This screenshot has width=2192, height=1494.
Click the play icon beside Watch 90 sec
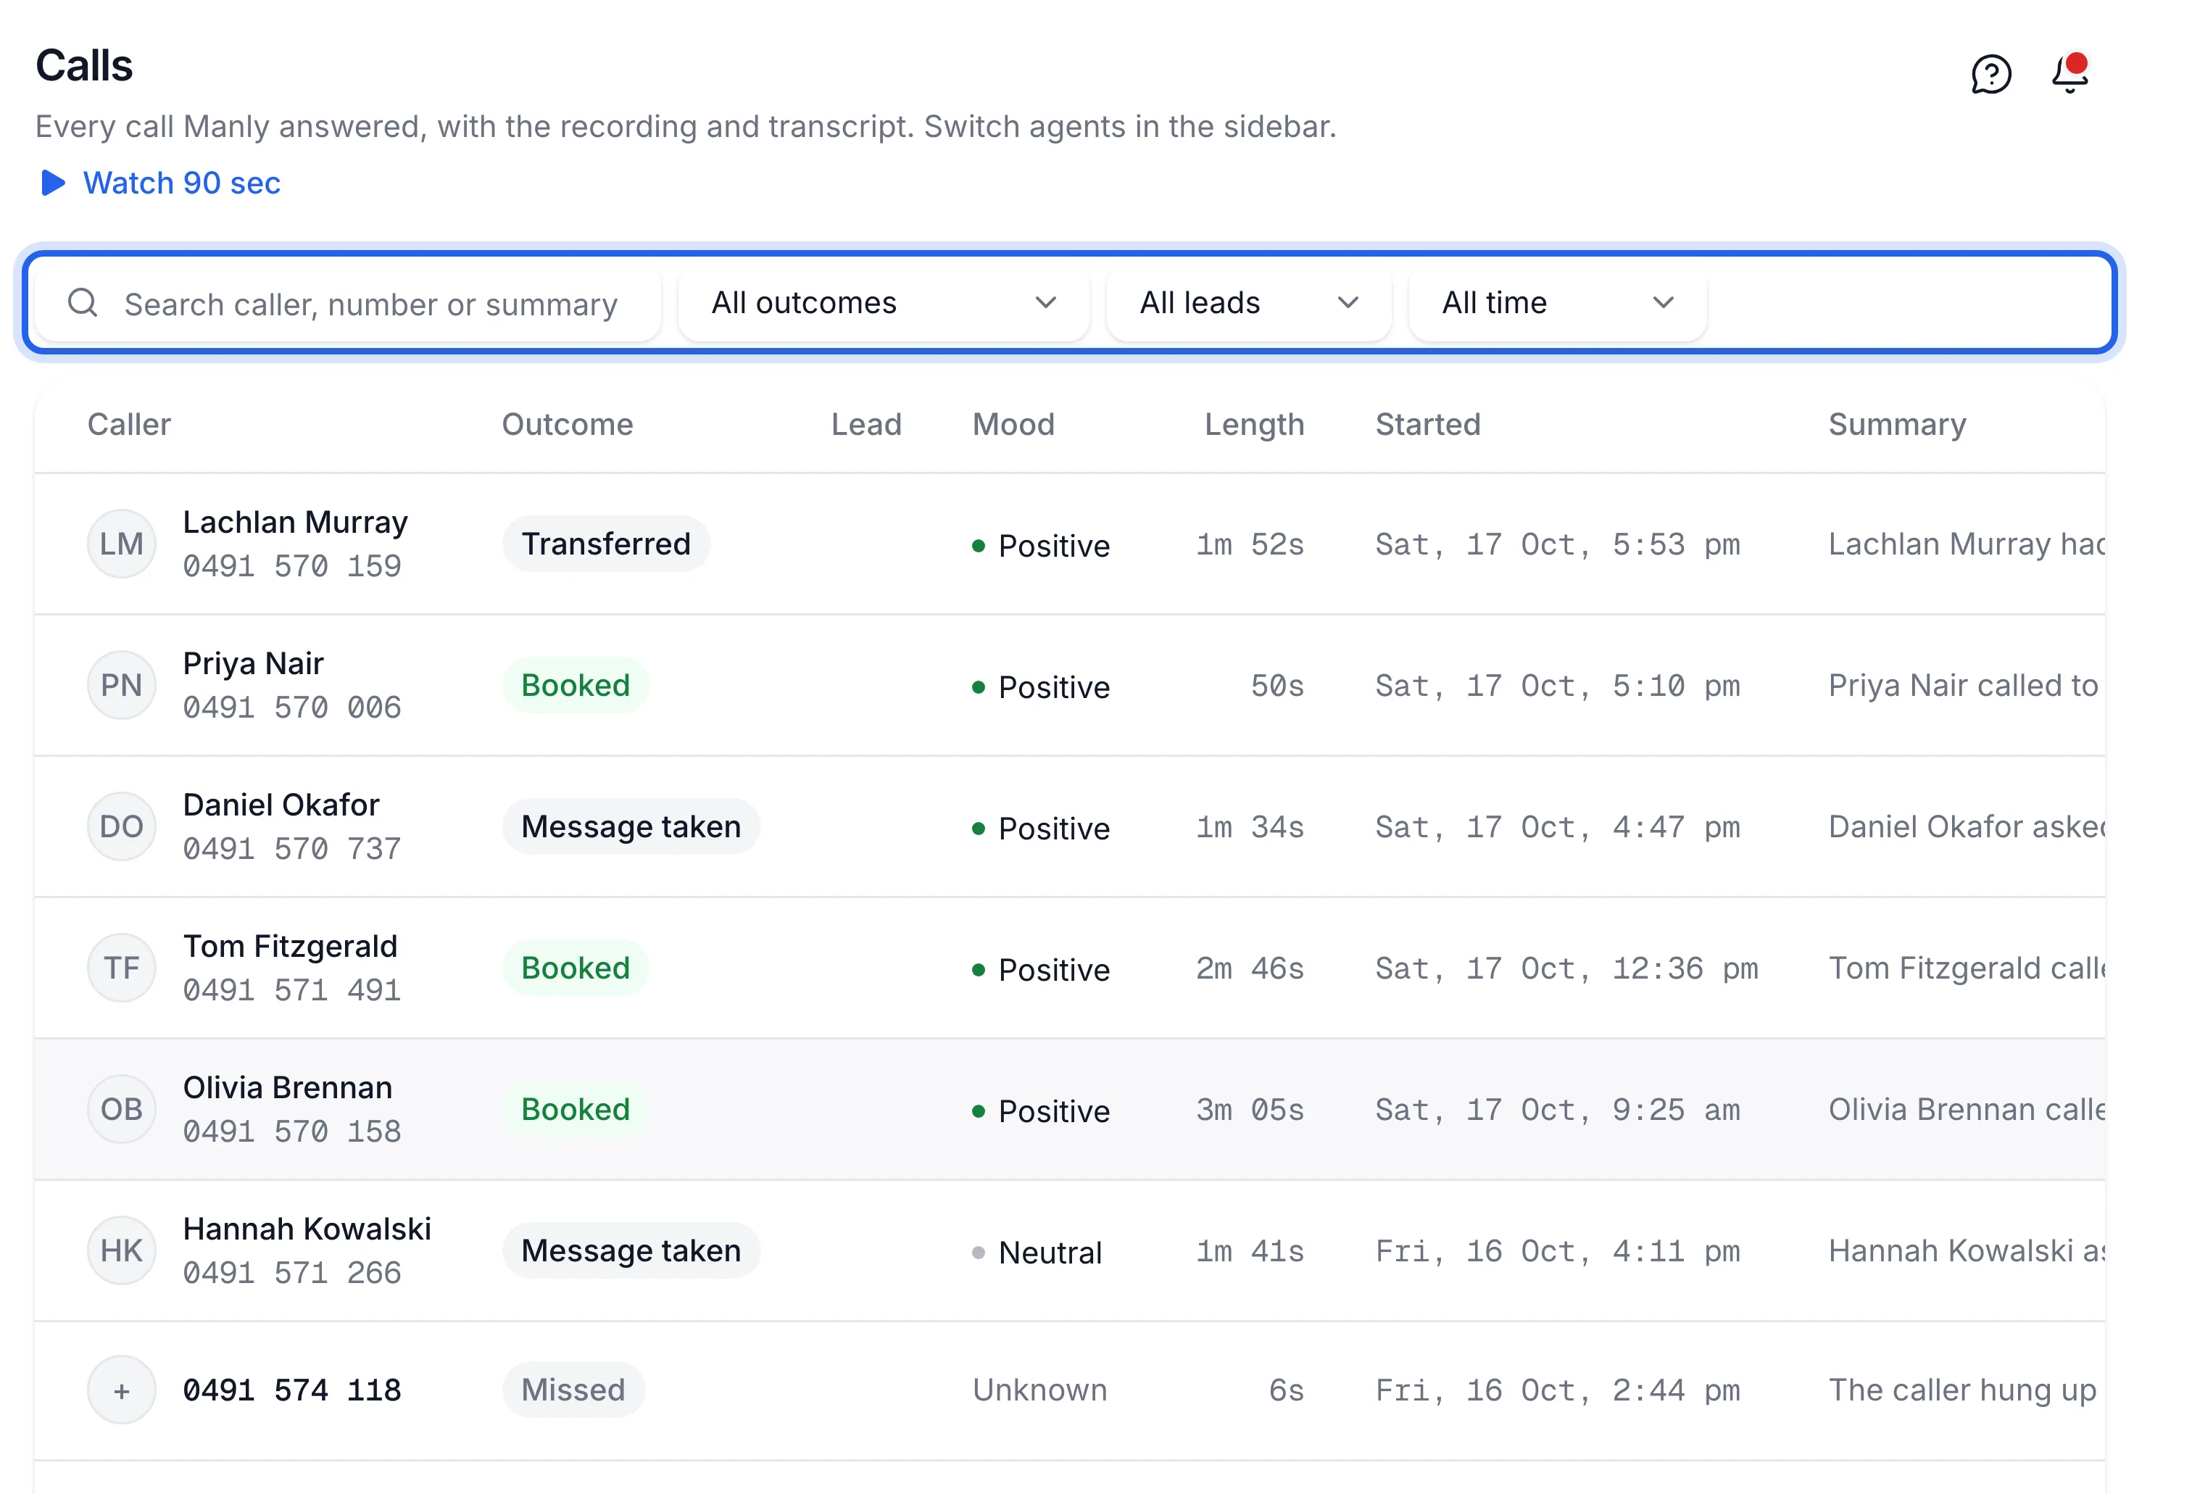53,183
